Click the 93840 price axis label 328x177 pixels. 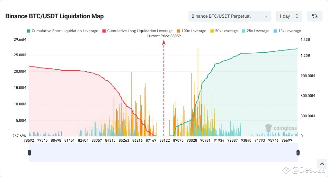(246, 140)
